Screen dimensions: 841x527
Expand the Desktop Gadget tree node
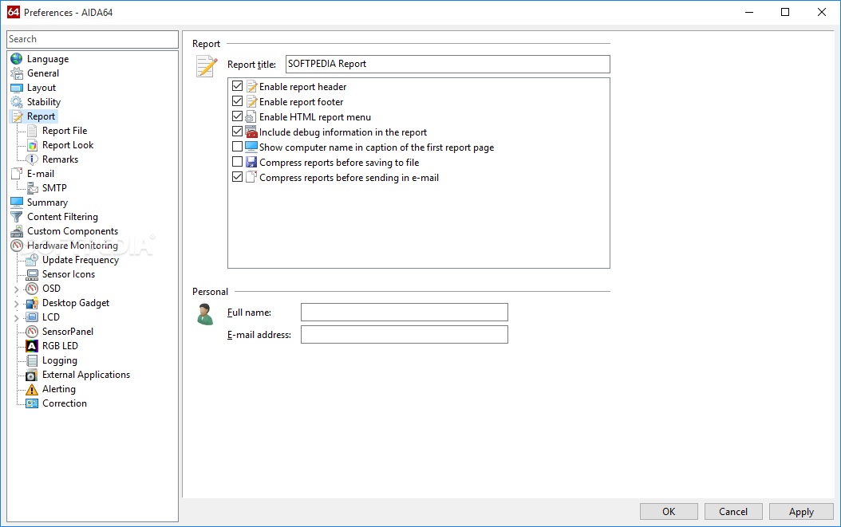16,304
